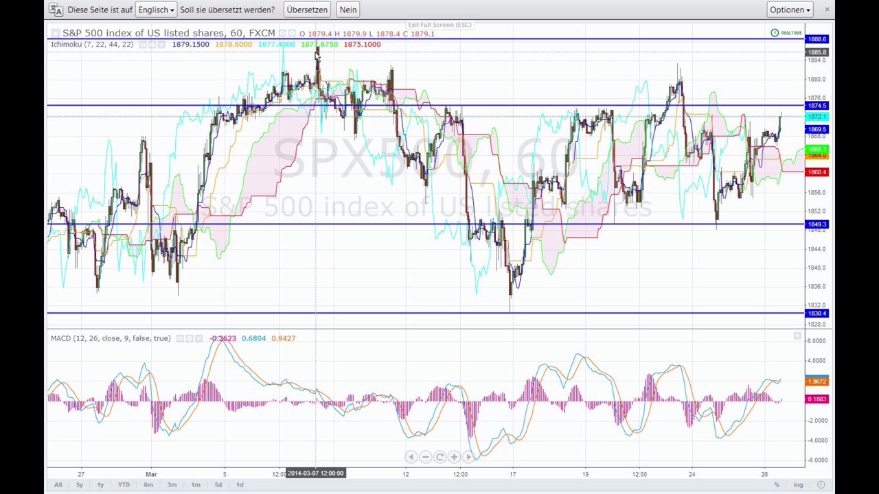879x494 pixels.
Task: Click the browser translate icon
Action: [56, 10]
